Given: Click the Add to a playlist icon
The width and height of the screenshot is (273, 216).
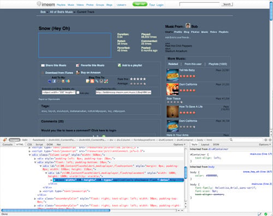Looking at the screenshot, I should [x=119, y=65].
